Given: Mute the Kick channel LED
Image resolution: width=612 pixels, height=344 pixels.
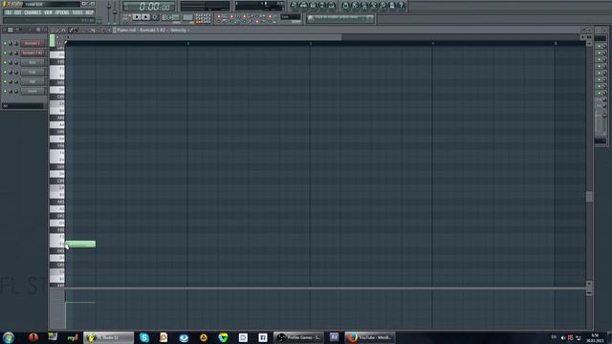Looking at the screenshot, I should (5, 62).
